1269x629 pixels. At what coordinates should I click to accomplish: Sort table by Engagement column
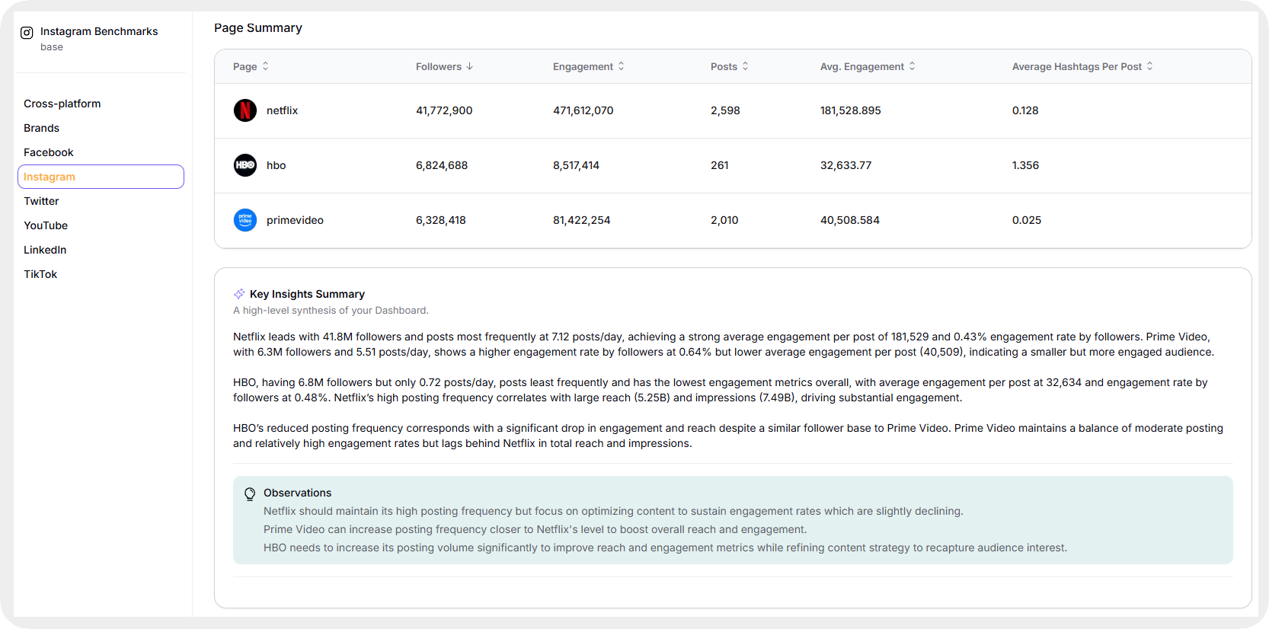pyautogui.click(x=588, y=66)
